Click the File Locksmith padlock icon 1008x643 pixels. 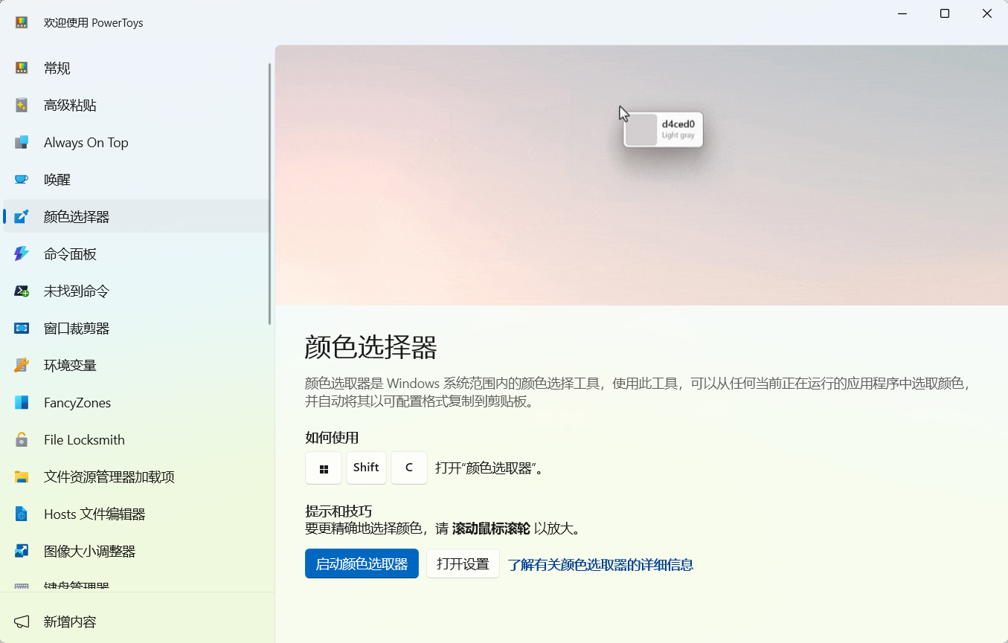22,440
